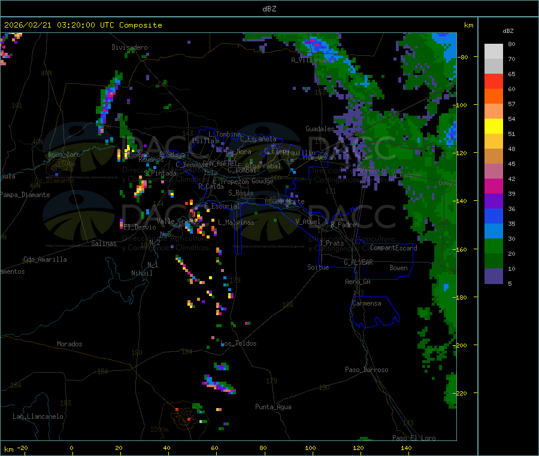This screenshot has width=539, height=456.
Task: Click the Agua_Toro location label
Action: (64, 155)
